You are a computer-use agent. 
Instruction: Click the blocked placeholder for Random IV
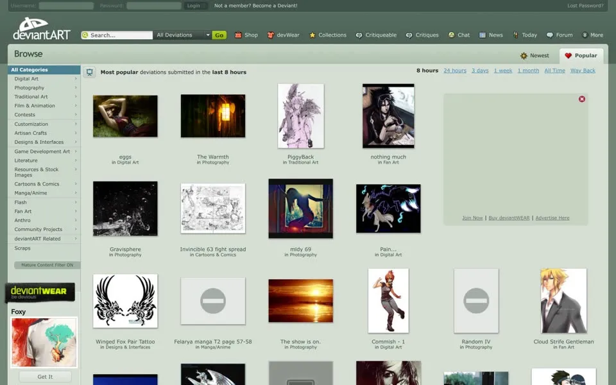click(x=476, y=301)
